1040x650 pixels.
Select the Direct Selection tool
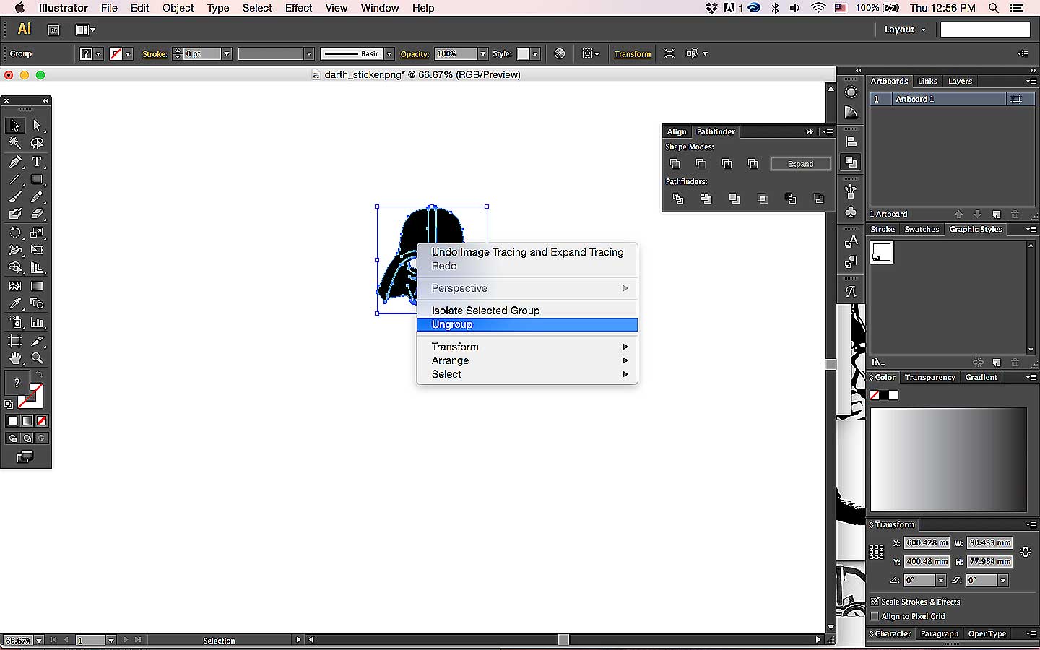[37, 126]
